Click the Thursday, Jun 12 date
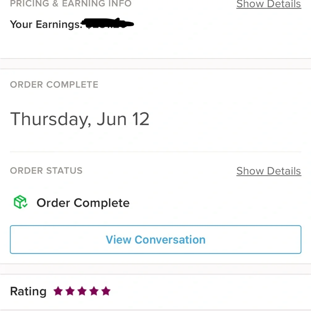Viewport: 311px width, 311px height. coord(80,119)
